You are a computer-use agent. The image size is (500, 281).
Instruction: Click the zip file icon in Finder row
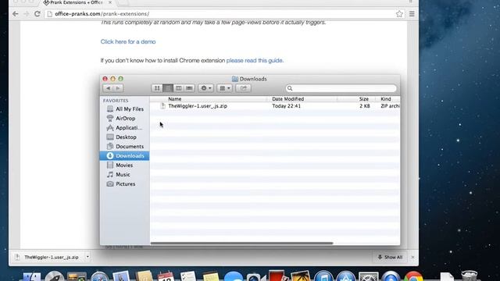pos(163,106)
